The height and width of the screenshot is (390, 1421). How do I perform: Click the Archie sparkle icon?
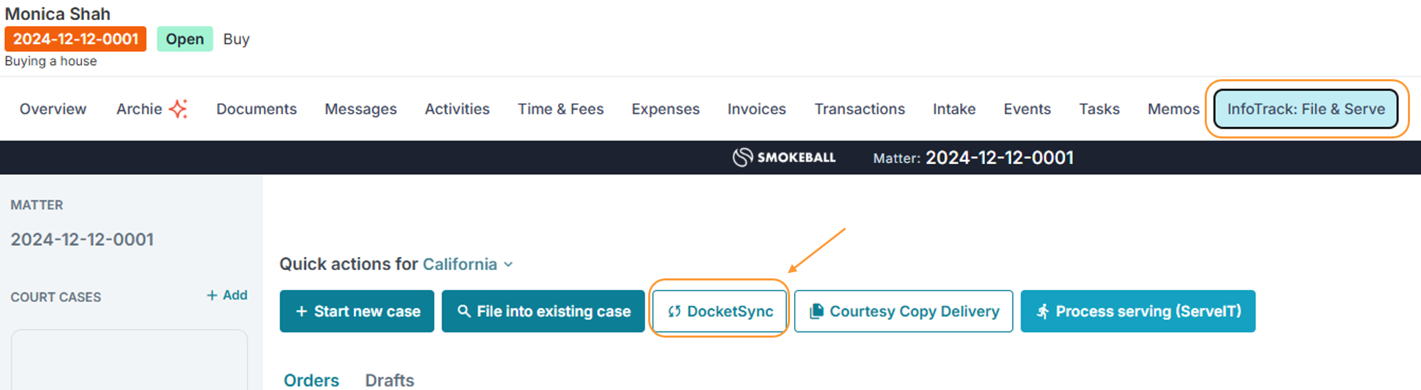tap(178, 109)
